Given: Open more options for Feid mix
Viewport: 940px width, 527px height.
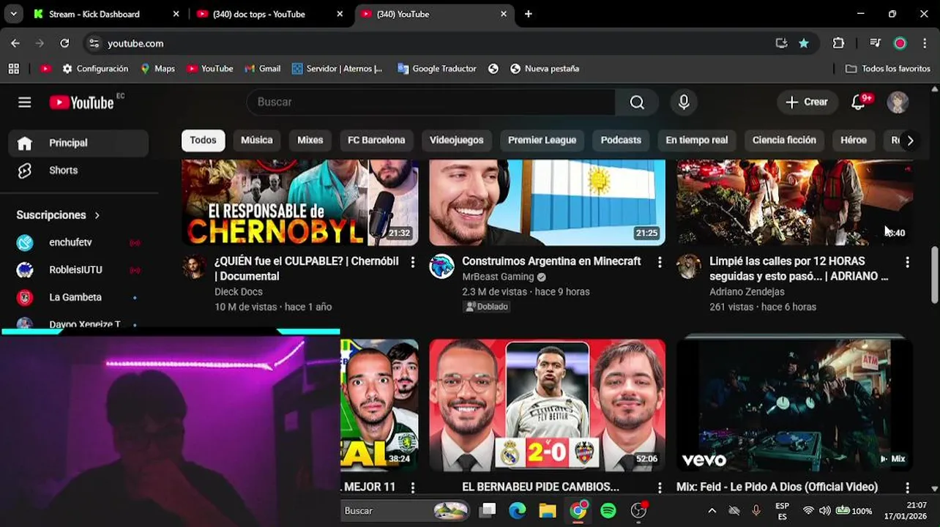Looking at the screenshot, I should (x=907, y=487).
